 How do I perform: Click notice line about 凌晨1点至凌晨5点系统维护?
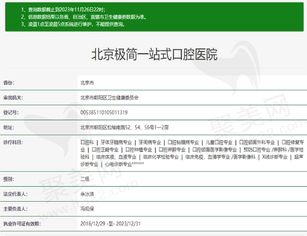(x=73, y=24)
